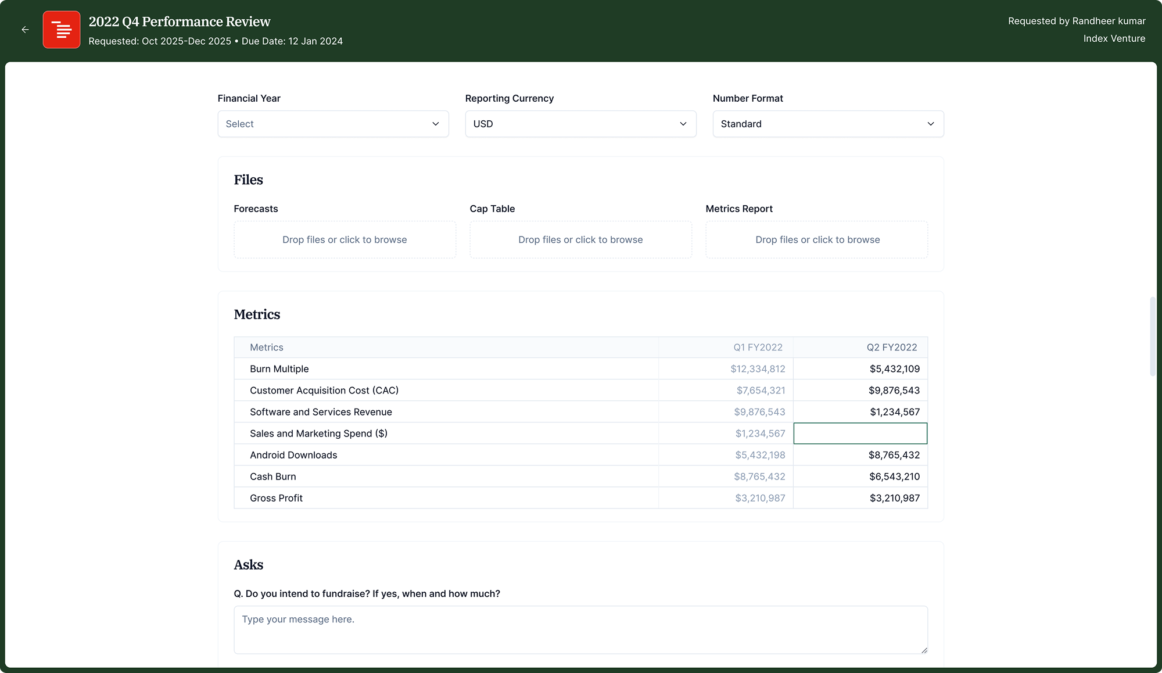Screen dimensions: 1162x673
Task: Click the back arrow icon
Action: coord(25,30)
